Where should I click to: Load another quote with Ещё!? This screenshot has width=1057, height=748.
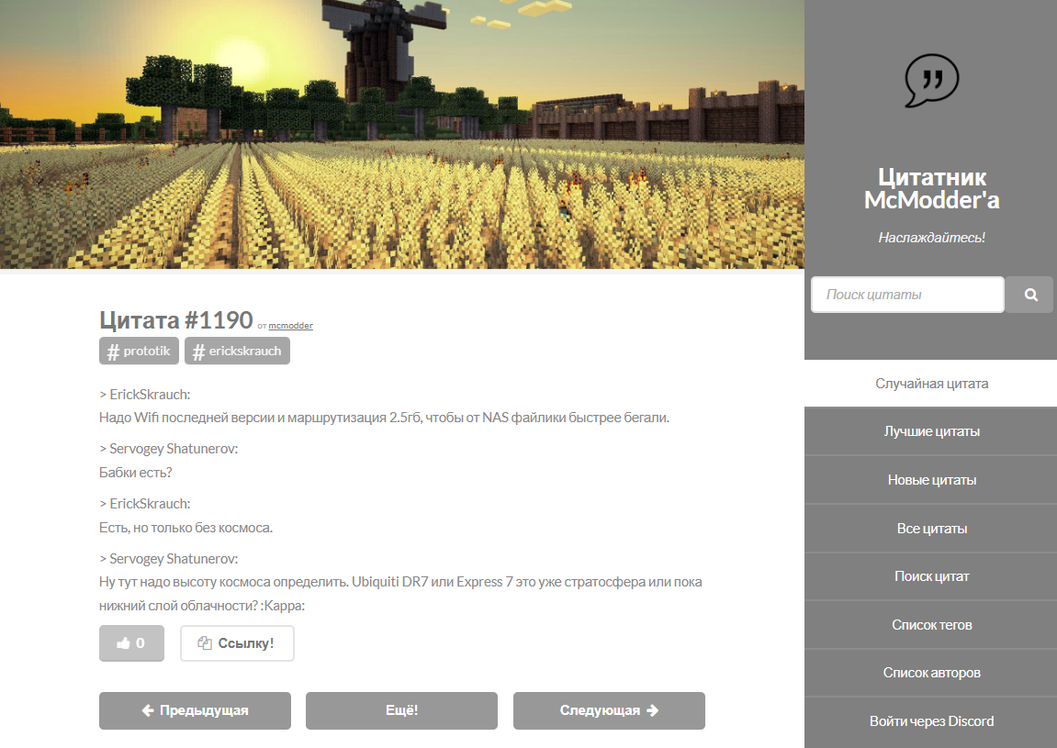click(x=401, y=710)
